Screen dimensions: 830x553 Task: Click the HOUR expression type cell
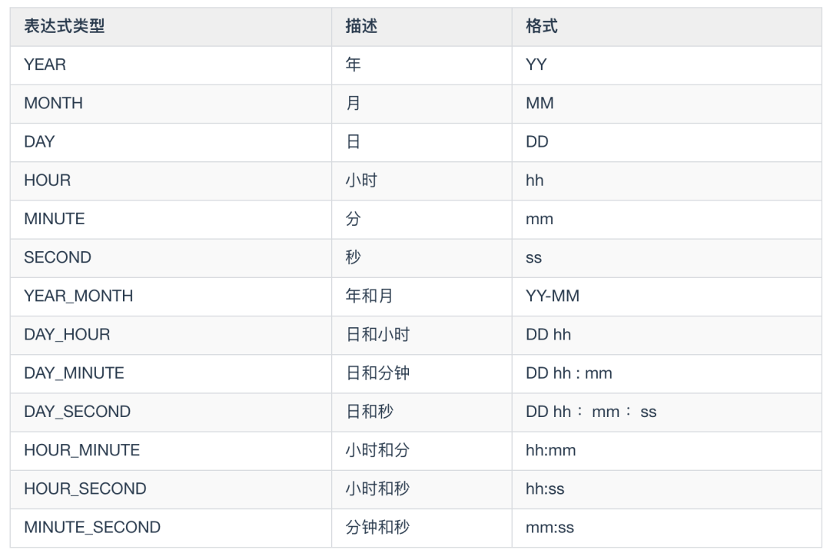[x=48, y=180]
